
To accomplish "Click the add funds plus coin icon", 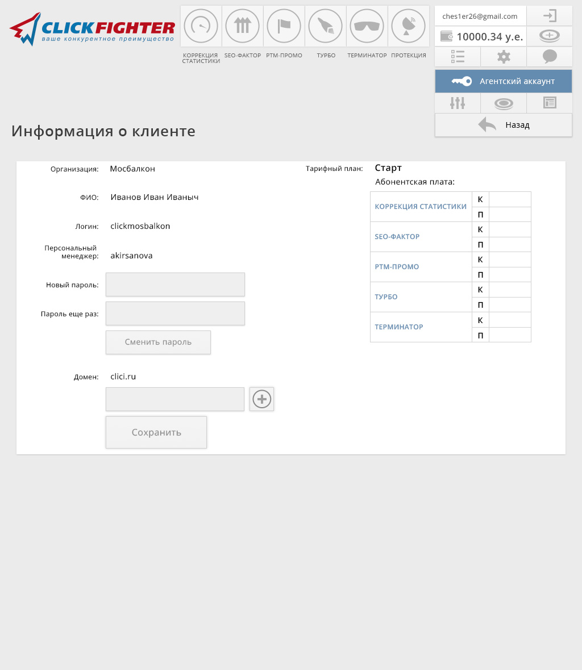I will coord(550,36).
